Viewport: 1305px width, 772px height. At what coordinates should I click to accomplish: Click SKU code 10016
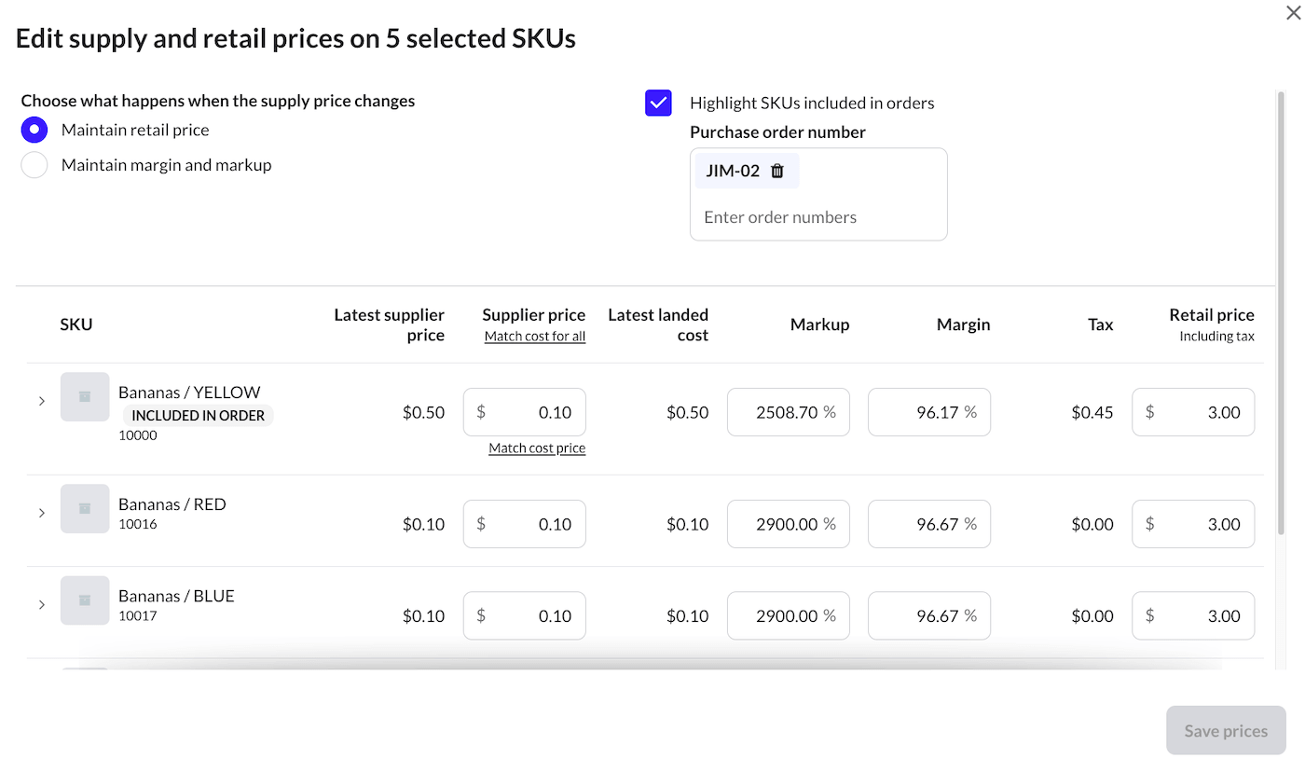pyautogui.click(x=138, y=524)
